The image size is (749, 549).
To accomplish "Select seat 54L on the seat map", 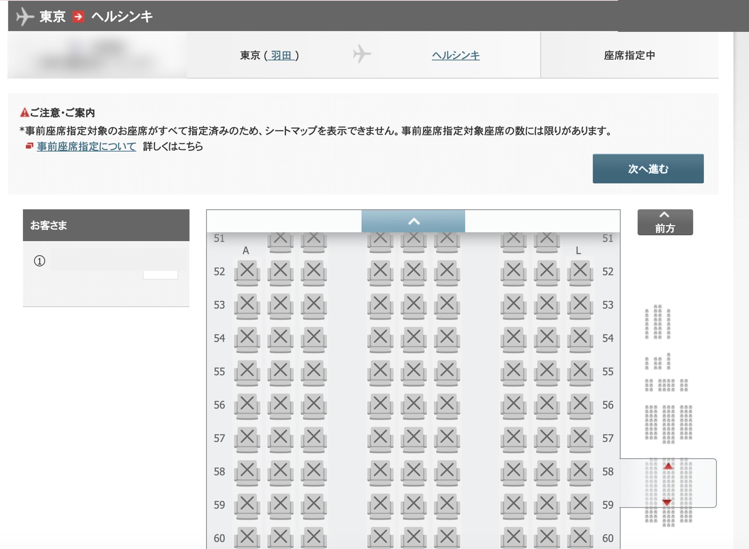I will click(580, 339).
